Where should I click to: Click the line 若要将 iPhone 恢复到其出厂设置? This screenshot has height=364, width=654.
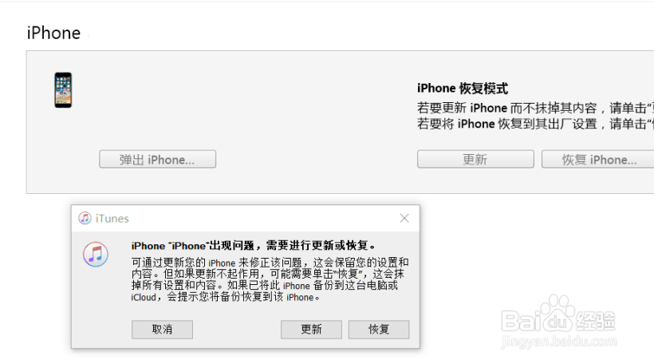pyautogui.click(x=535, y=124)
